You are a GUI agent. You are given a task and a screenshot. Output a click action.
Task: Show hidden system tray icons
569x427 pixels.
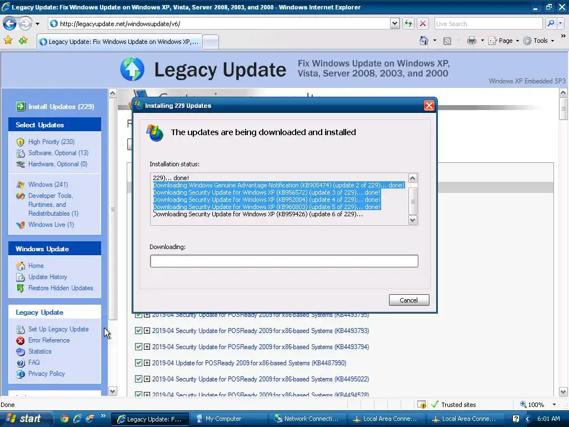[528, 419]
